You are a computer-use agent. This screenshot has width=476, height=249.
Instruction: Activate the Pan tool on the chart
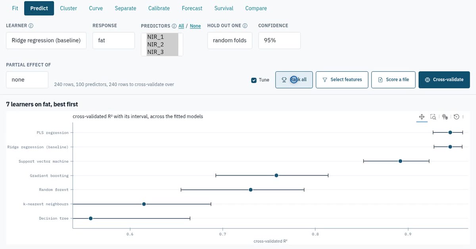pyautogui.click(x=422, y=117)
